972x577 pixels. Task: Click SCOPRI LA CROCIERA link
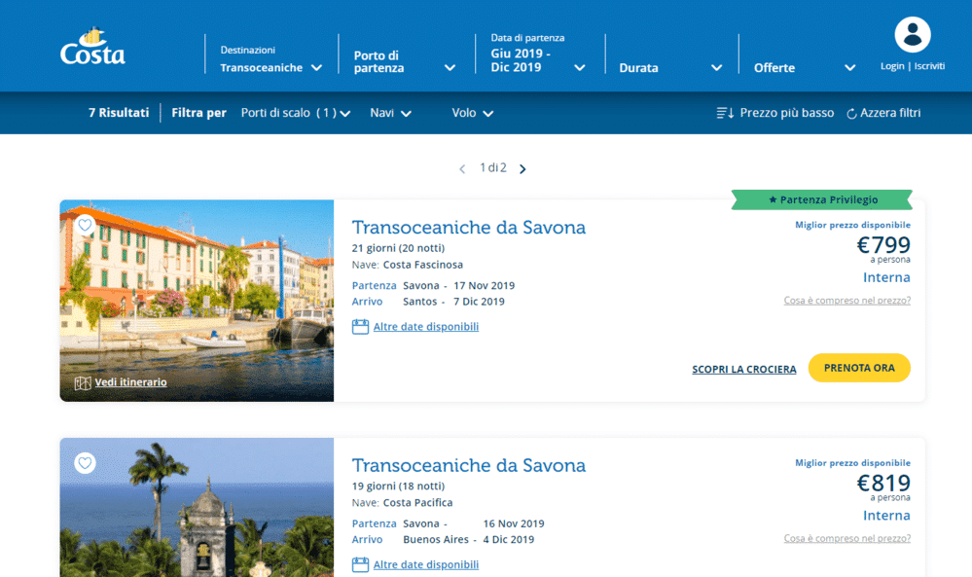click(x=744, y=370)
